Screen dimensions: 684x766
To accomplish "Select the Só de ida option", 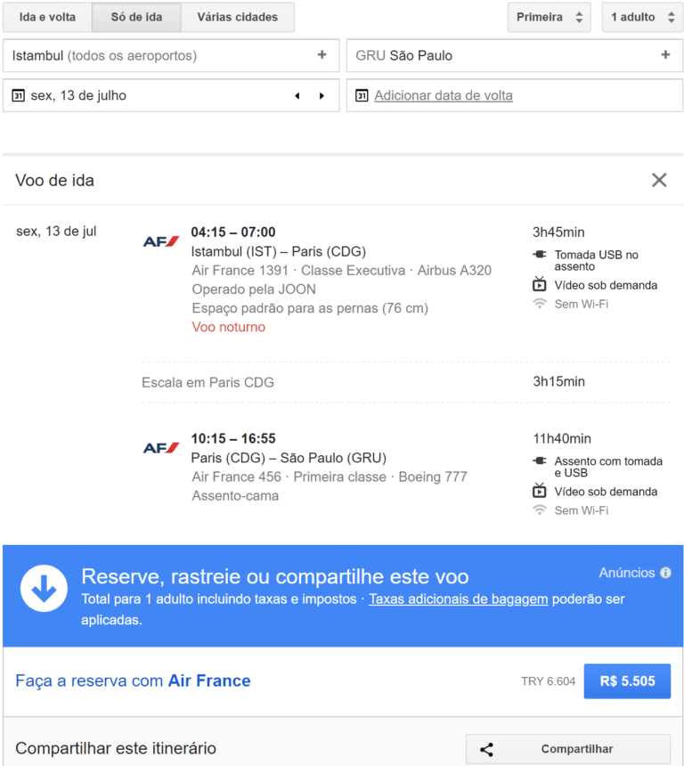I will [x=136, y=17].
